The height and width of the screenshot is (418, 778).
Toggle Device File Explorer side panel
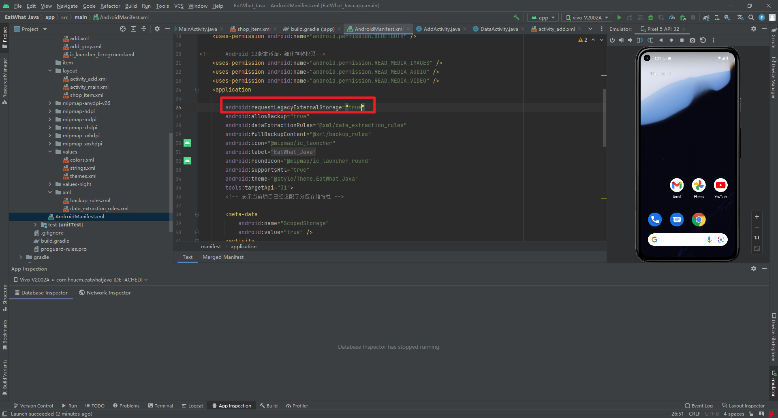[x=774, y=337]
